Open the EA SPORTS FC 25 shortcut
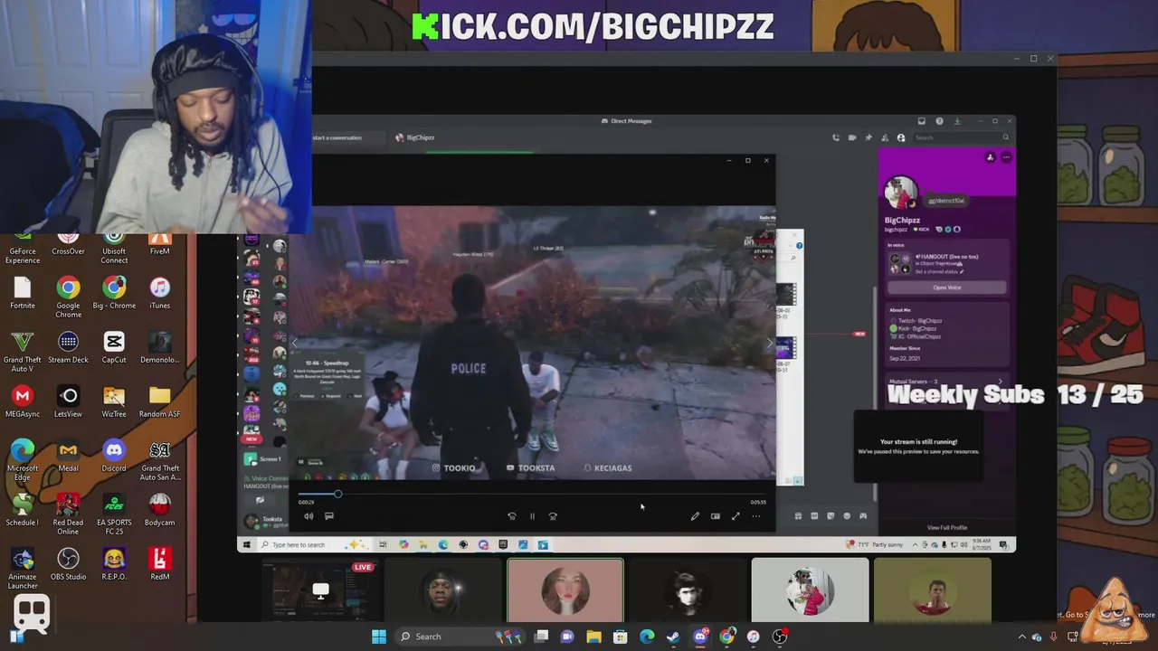The height and width of the screenshot is (651, 1158). click(114, 514)
